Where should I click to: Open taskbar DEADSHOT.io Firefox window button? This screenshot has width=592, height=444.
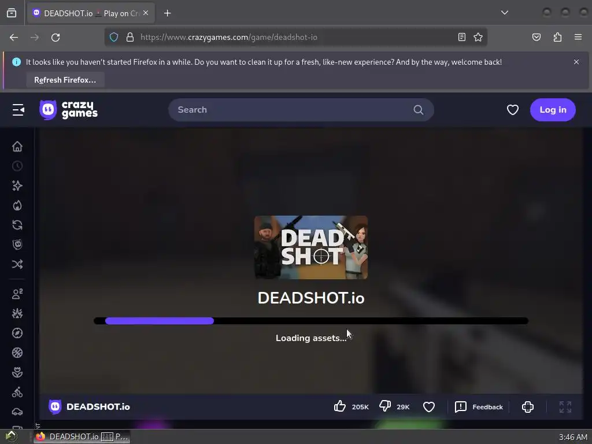[x=82, y=437]
